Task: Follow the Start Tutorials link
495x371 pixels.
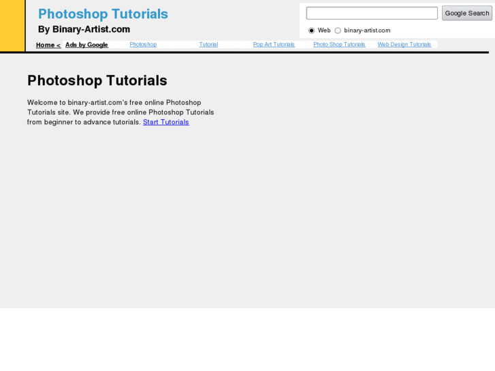Action: [166, 123]
